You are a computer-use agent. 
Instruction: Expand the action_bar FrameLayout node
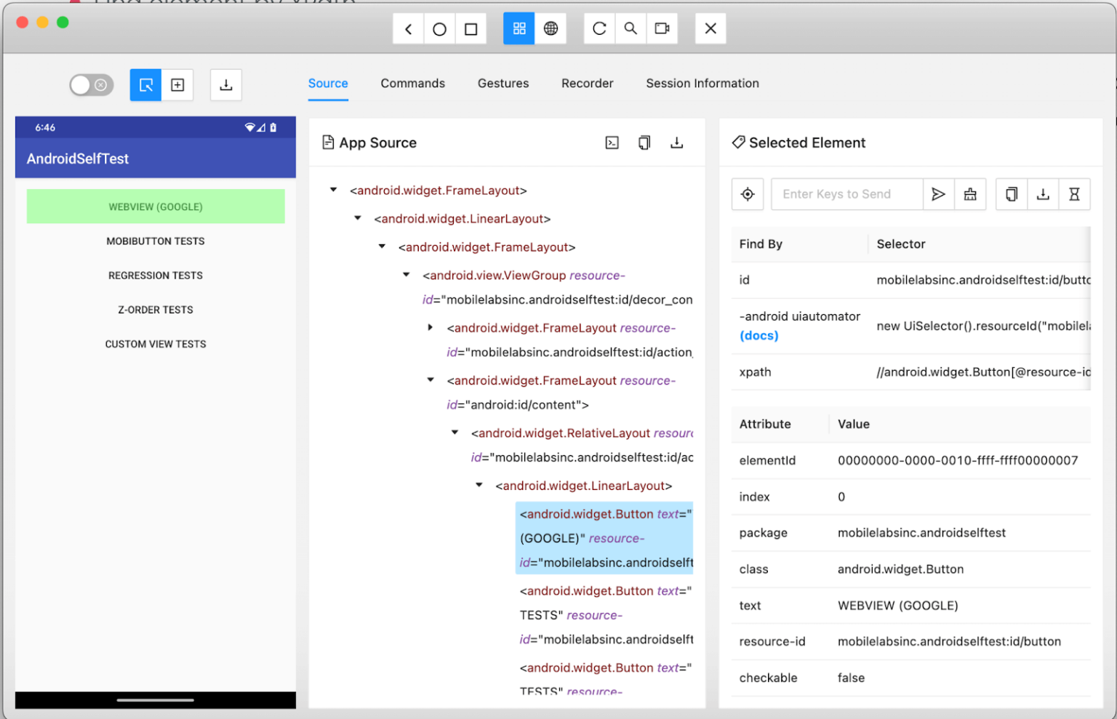pyautogui.click(x=430, y=327)
